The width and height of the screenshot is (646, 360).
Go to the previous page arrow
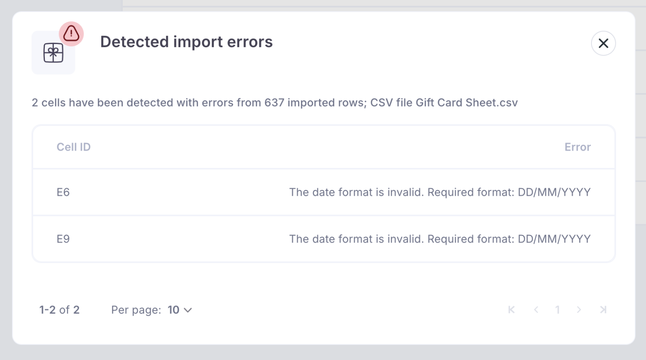(536, 310)
